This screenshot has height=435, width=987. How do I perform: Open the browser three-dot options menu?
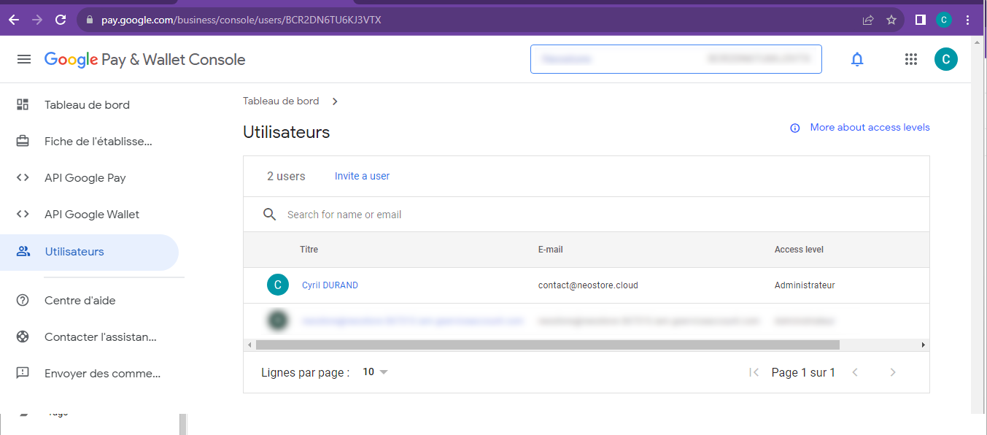[x=967, y=20]
